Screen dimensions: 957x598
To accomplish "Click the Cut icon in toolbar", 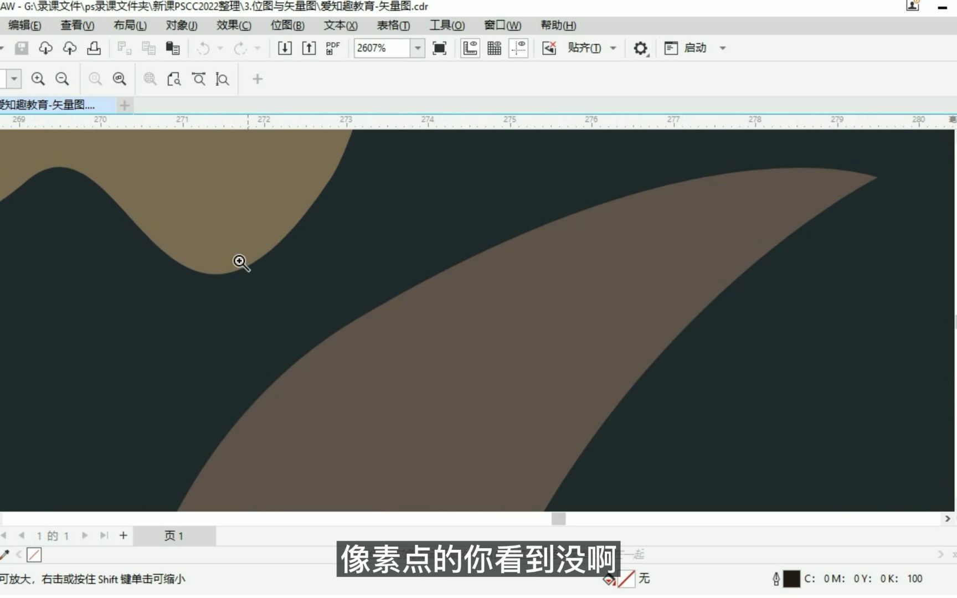I will tap(124, 48).
